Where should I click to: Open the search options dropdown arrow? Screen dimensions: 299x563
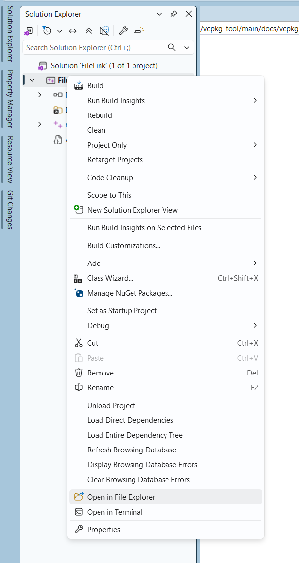point(186,48)
